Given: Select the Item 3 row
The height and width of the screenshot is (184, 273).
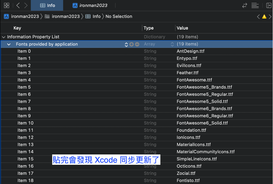Looking at the screenshot, I should pyautogui.click(x=136, y=73).
